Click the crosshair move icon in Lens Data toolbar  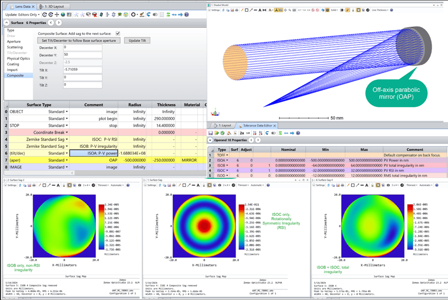(57, 15)
